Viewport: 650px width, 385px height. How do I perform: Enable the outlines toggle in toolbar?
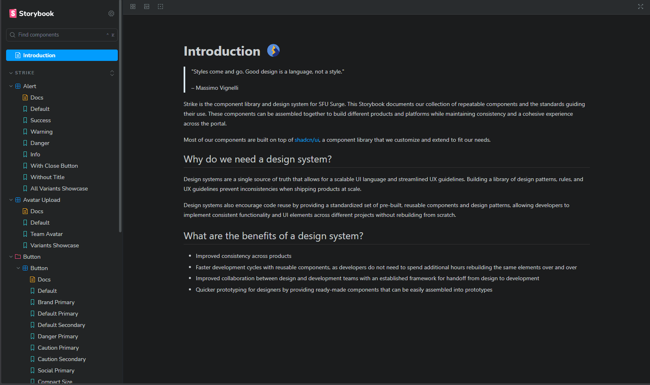160,6
